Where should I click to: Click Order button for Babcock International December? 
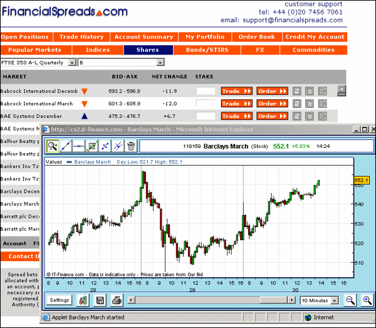[272, 91]
